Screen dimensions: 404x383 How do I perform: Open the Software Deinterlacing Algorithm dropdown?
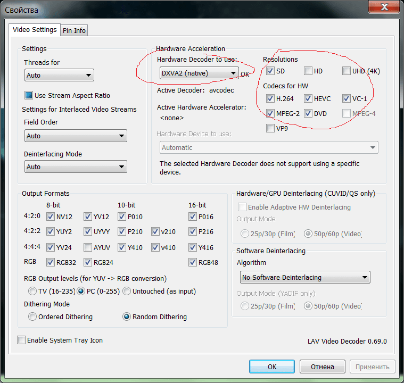[x=305, y=278]
